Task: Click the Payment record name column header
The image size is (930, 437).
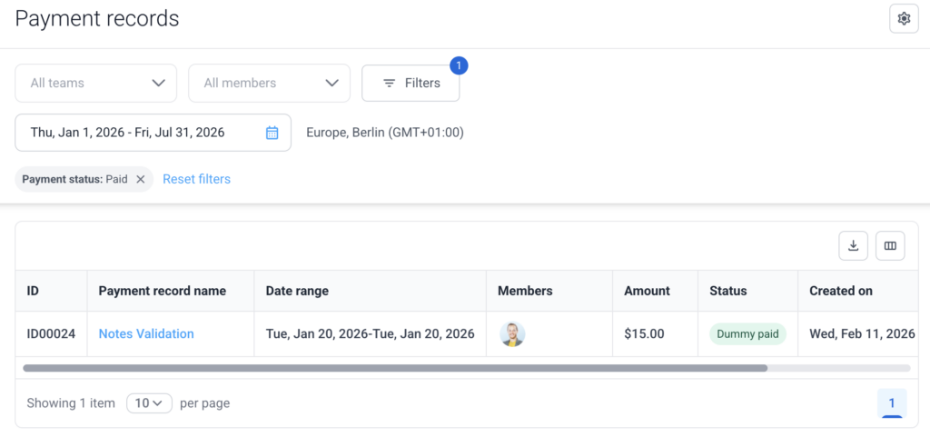Action: coord(171,291)
